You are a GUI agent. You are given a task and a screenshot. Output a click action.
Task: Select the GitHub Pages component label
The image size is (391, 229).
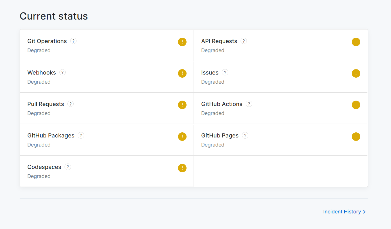pyautogui.click(x=220, y=135)
